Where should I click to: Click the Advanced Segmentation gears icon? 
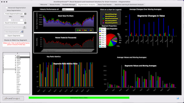point(24,27)
